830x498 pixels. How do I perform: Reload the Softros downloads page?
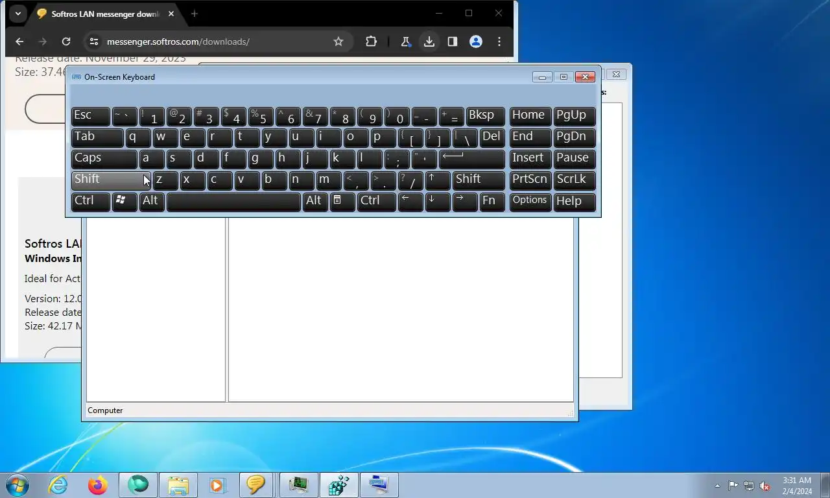[66, 41]
